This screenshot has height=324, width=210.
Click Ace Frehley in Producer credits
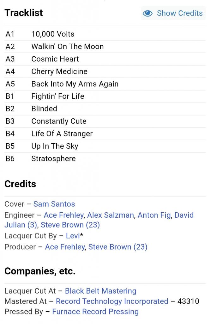tap(65, 247)
